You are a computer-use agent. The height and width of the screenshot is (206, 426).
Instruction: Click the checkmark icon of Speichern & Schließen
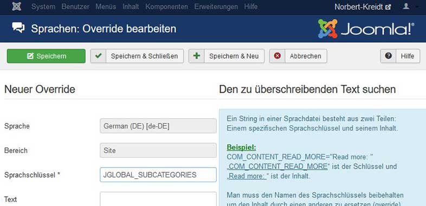(x=98, y=56)
